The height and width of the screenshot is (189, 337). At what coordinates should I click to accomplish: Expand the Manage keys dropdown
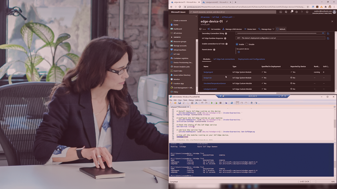coord(266,29)
